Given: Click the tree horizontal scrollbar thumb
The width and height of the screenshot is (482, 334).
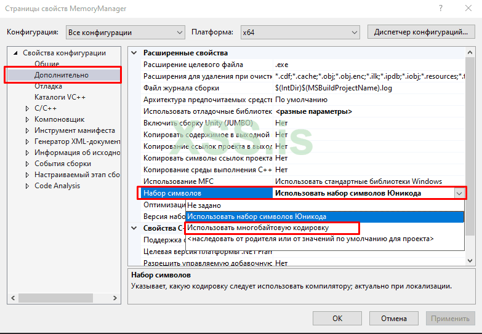Looking at the screenshot, I should point(55,298).
